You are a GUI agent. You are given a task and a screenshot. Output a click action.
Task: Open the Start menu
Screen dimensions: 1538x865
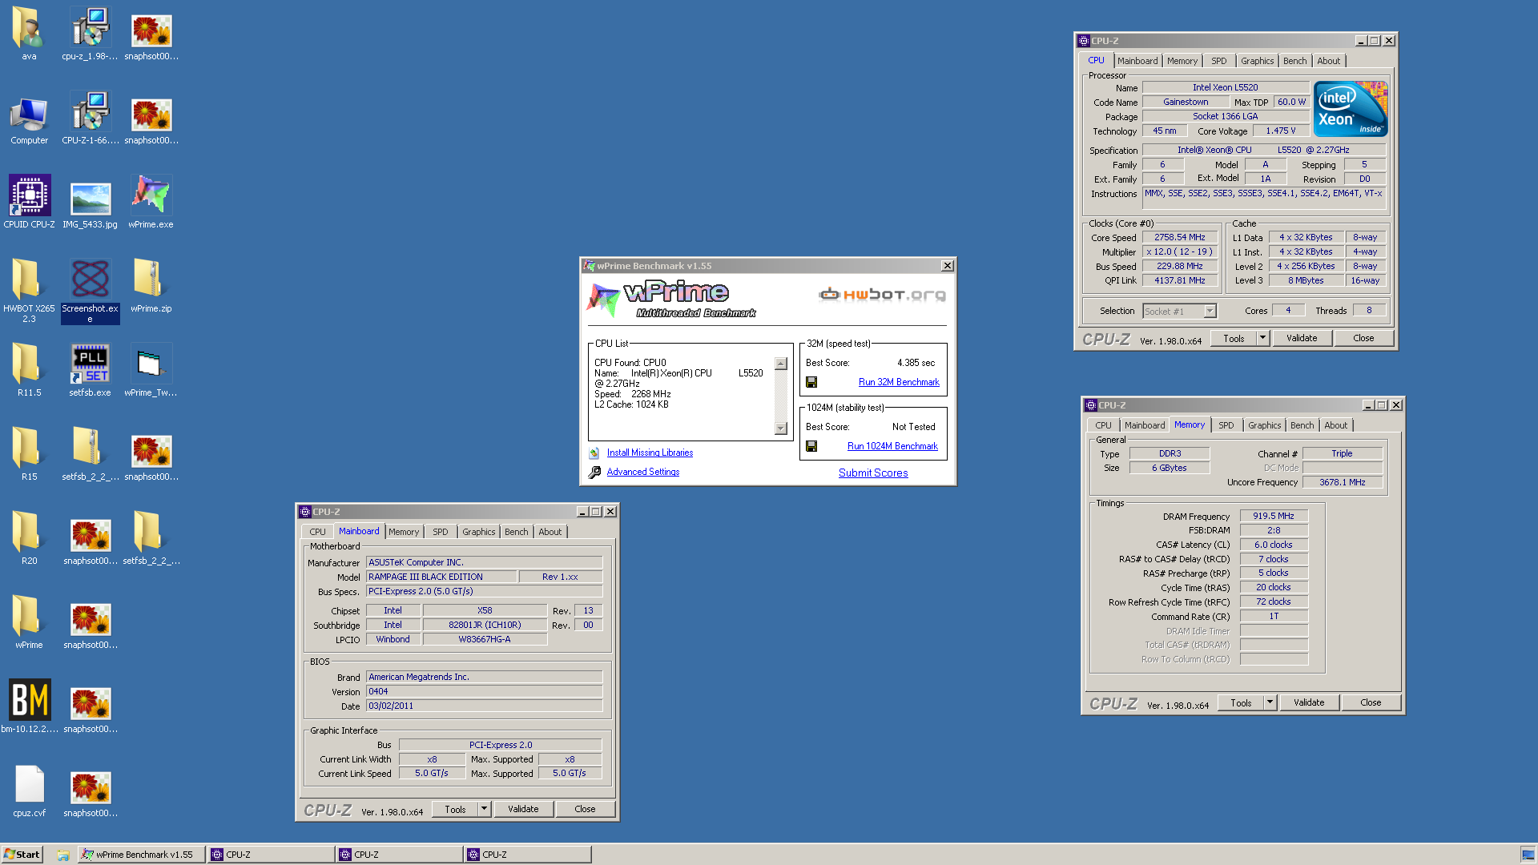click(x=22, y=855)
